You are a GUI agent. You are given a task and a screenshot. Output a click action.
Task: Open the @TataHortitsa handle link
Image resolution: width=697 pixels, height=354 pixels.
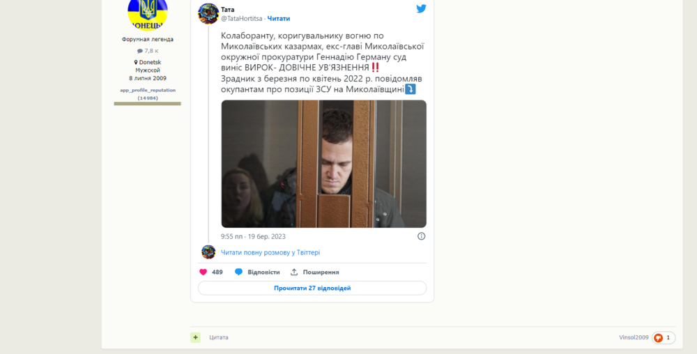click(241, 19)
